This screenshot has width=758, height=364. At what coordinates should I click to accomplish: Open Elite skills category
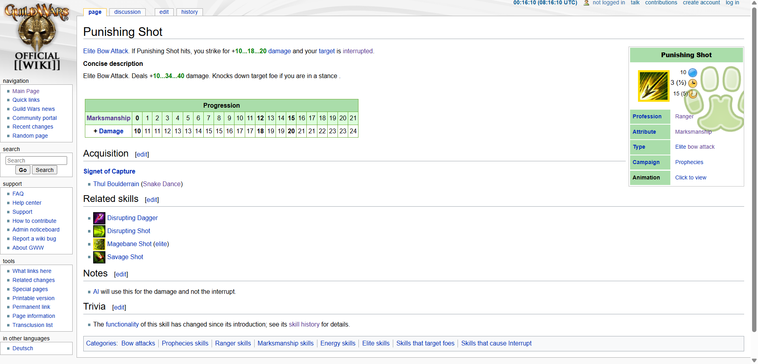coord(376,343)
